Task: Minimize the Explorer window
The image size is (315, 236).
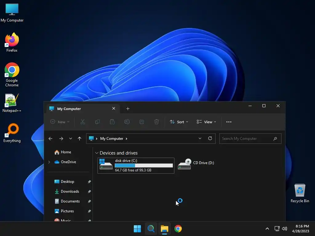Action: pyautogui.click(x=250, y=106)
